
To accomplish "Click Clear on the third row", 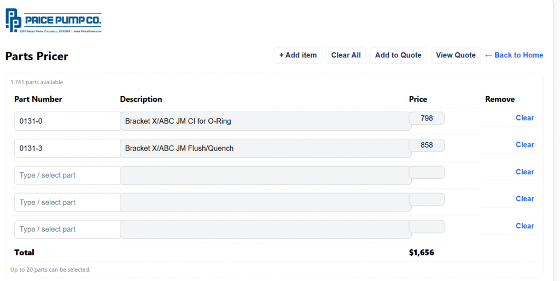I will (x=524, y=172).
